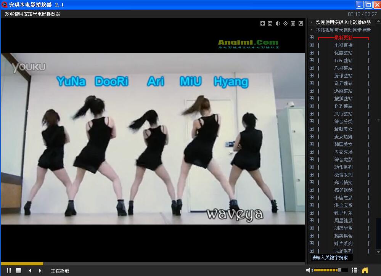The height and width of the screenshot is (276, 381).
Task: Select the 最新更新 list entry
Action: [x=343, y=37]
